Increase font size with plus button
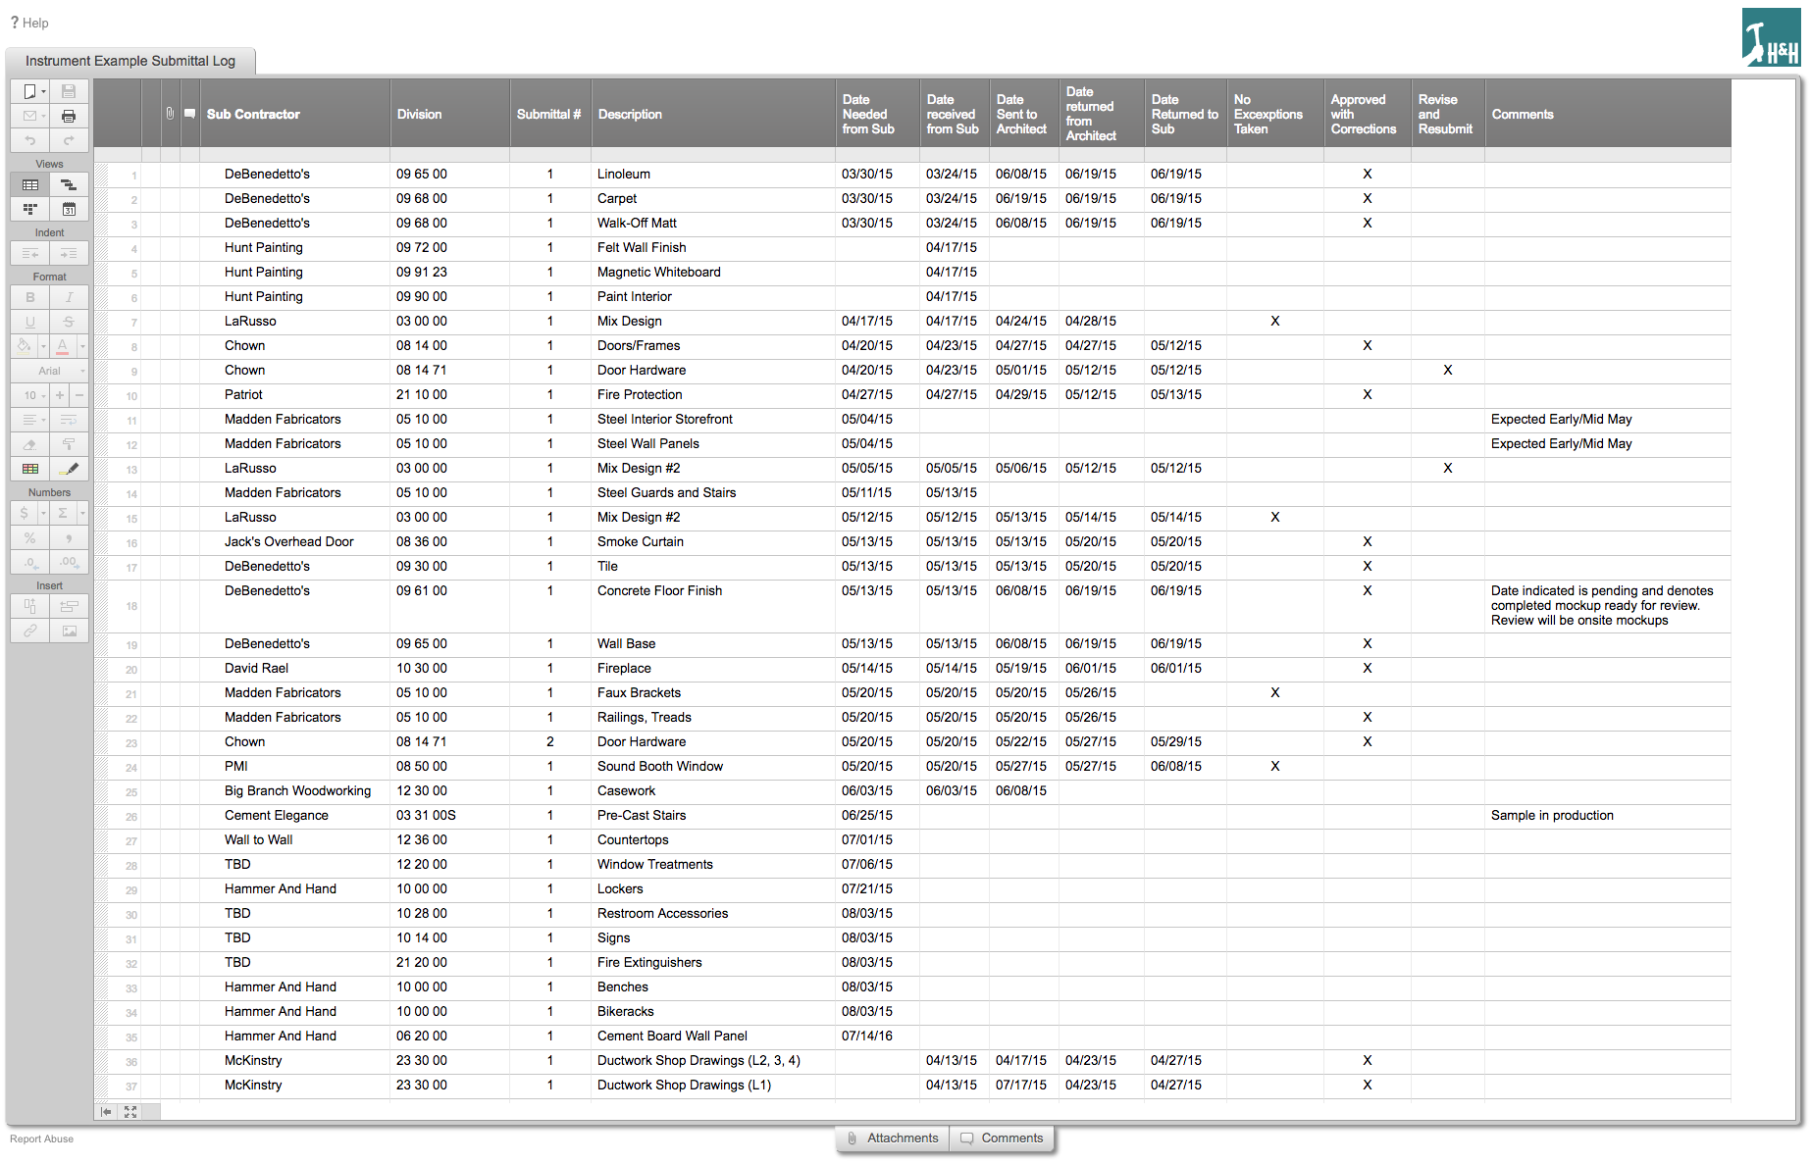1810x1163 pixels. click(x=60, y=395)
